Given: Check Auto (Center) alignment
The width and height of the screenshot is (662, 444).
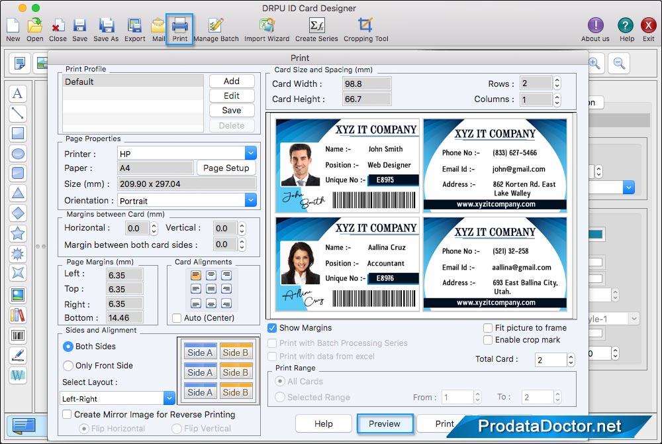Looking at the screenshot, I should 177,317.
